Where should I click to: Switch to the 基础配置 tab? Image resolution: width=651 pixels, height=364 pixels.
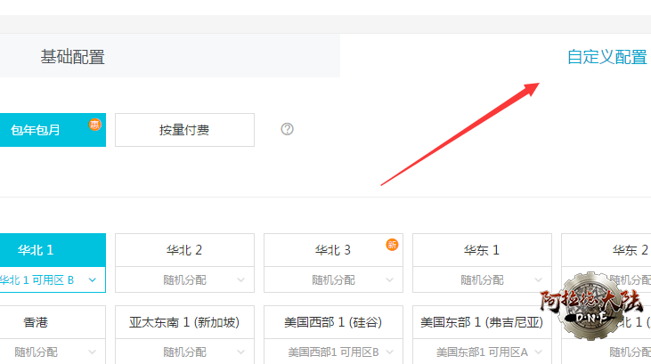click(x=73, y=57)
